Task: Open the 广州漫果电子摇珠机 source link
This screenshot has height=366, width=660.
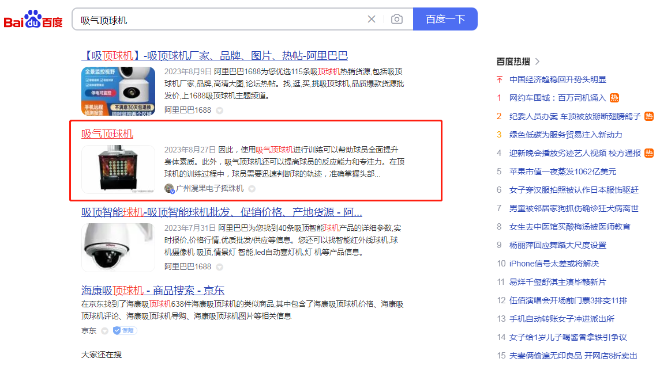Action: tap(209, 188)
